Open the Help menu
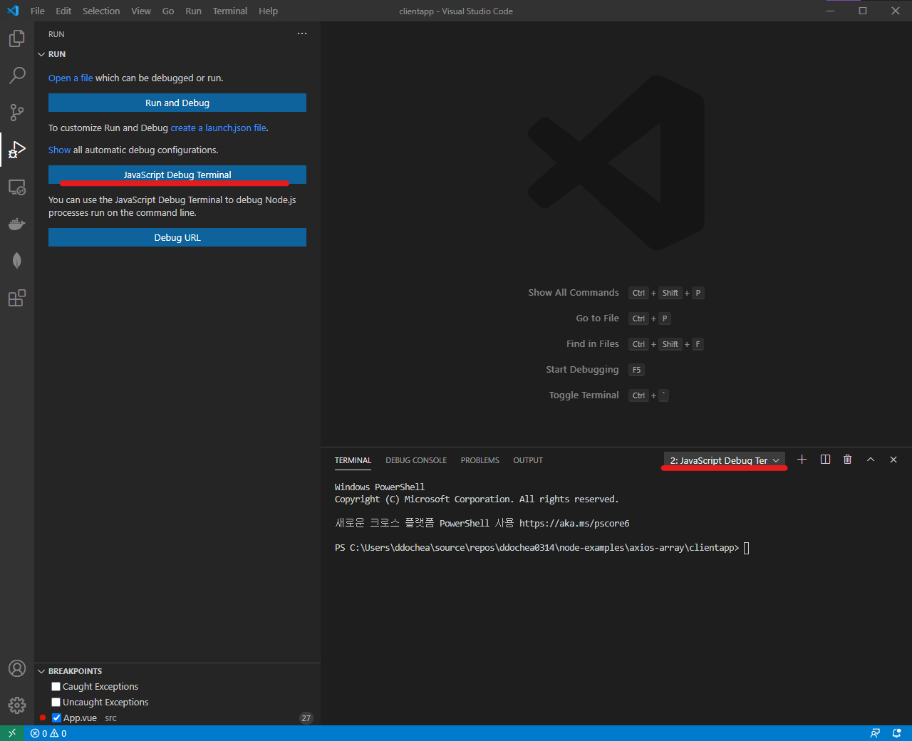Viewport: 912px width, 741px height. [269, 11]
